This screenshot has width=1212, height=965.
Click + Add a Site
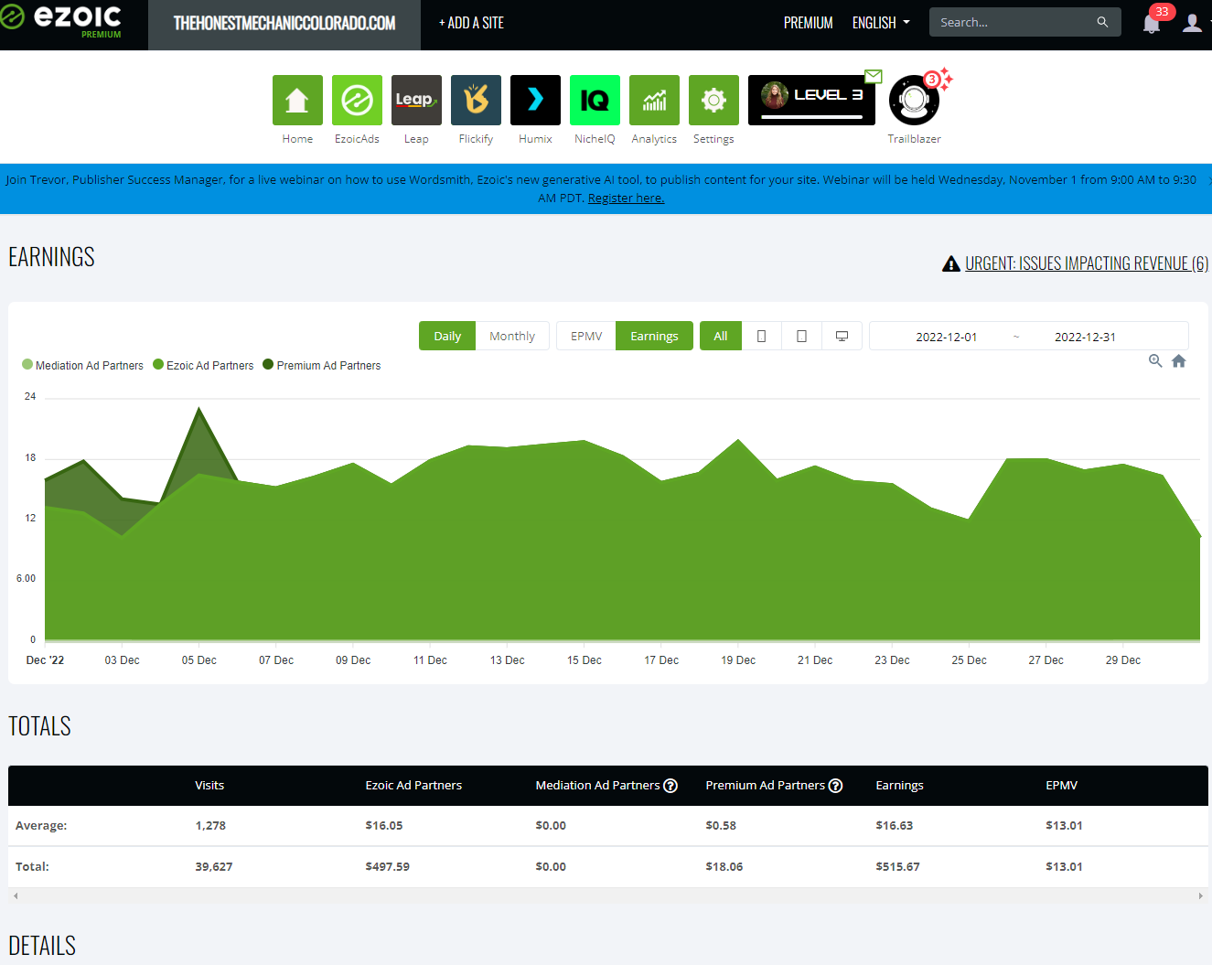tap(471, 23)
